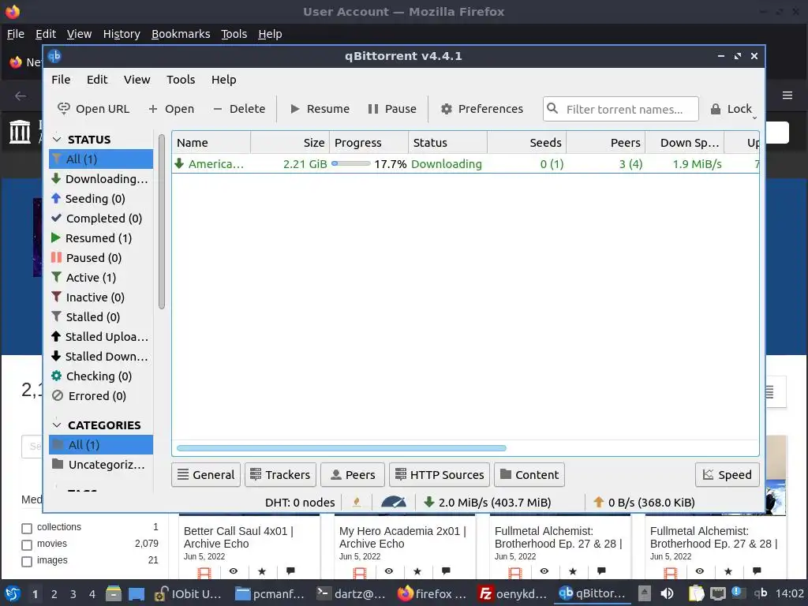Viewport: 808px width, 606px height.
Task: Open qBittorrent View menu
Action: click(x=137, y=80)
